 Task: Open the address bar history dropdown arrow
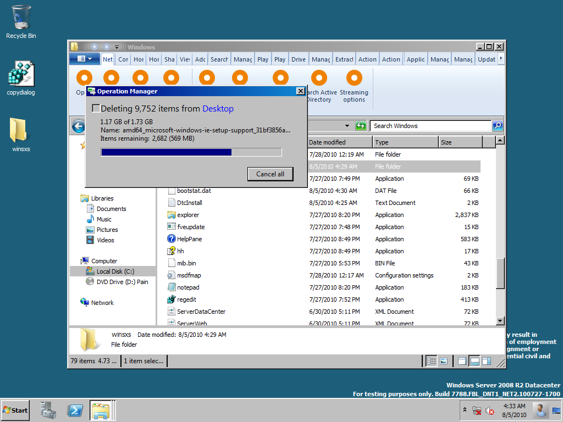tap(347, 126)
